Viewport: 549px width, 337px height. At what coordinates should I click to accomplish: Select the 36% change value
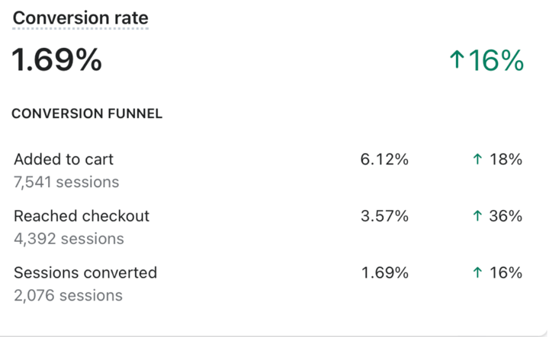point(506,216)
